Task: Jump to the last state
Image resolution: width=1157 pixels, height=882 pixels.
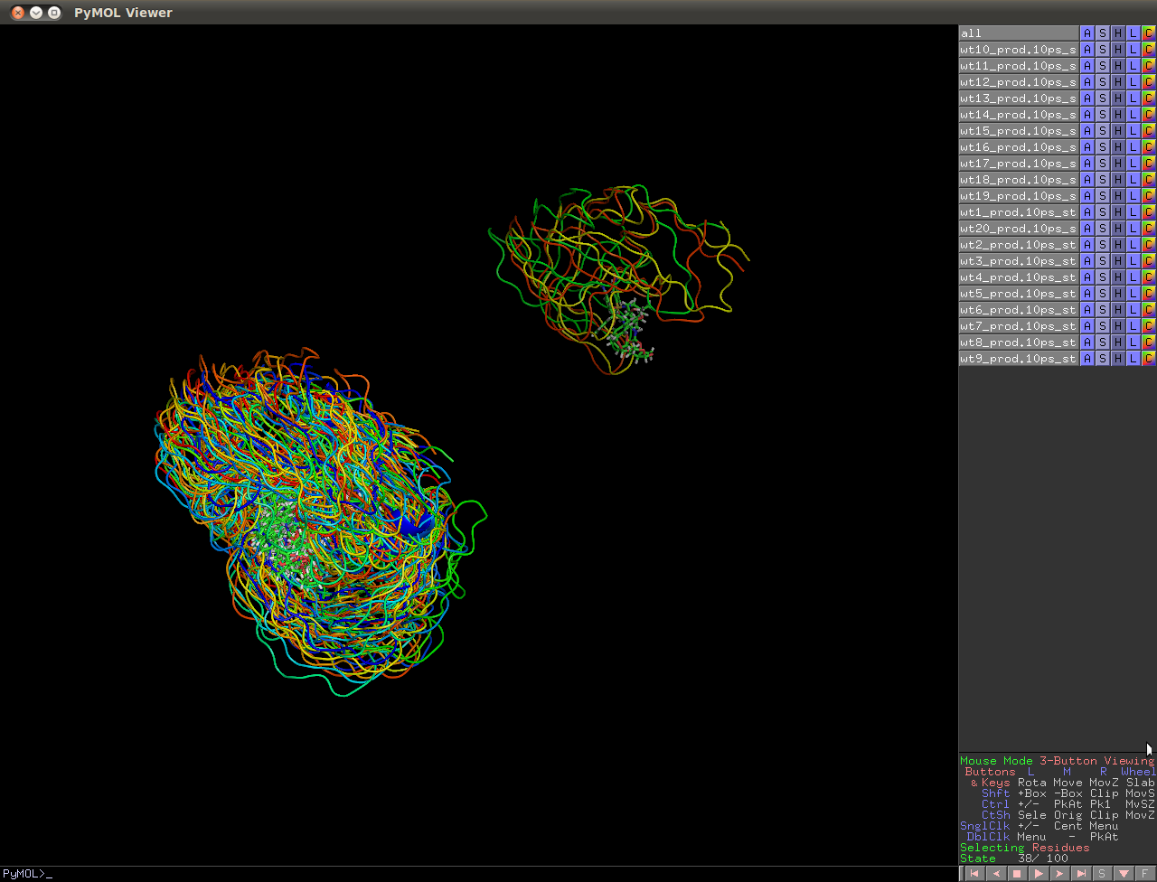Action: tap(1081, 874)
